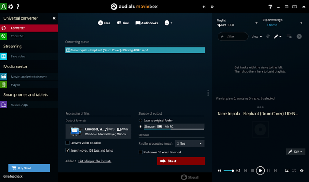Open Save video section
The width and height of the screenshot is (309, 182).
click(29, 57)
